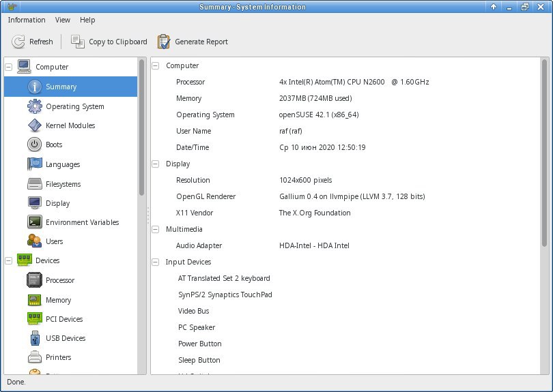This screenshot has height=392, width=553.
Task: Select the Power Button row
Action: [x=345, y=344]
